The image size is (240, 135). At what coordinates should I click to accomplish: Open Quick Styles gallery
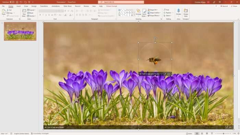[x=144, y=13]
